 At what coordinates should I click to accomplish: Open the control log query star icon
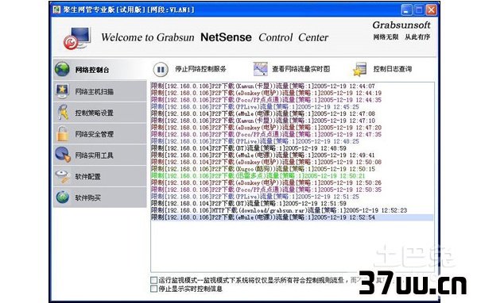click(x=359, y=69)
